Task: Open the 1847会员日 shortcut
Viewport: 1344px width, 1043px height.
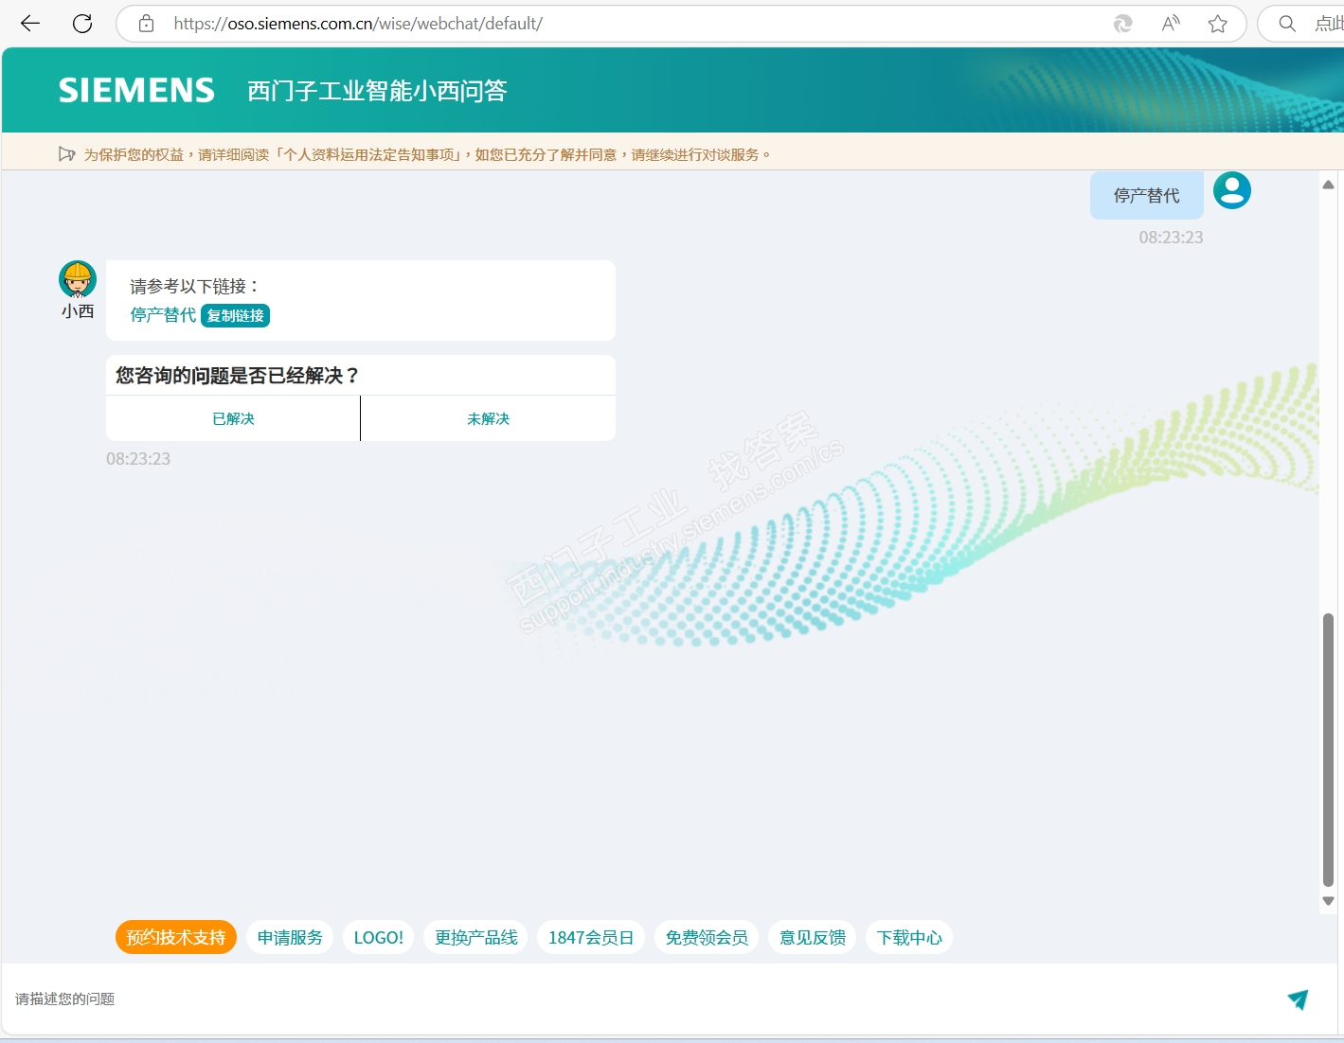Action: click(x=591, y=937)
